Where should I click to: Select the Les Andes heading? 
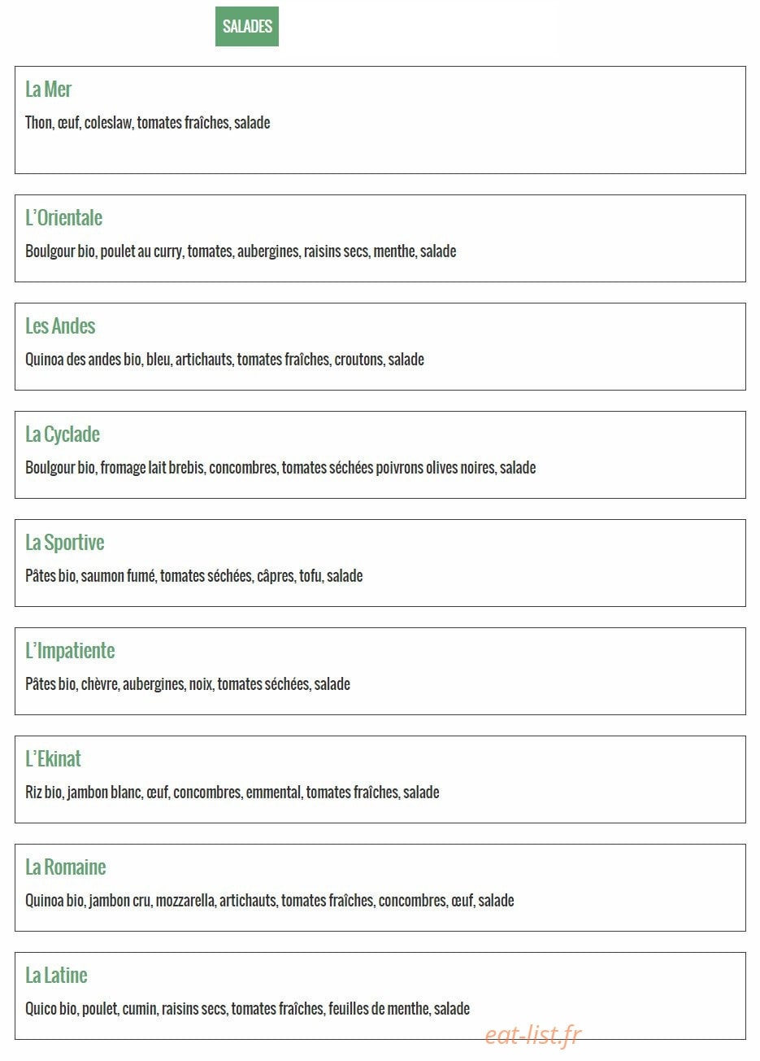(60, 326)
